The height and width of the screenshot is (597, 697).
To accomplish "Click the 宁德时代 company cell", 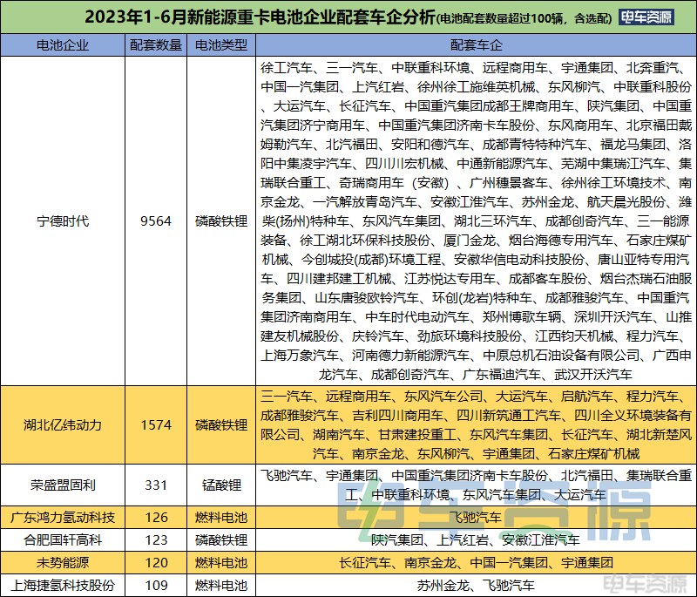I will 63,220.
